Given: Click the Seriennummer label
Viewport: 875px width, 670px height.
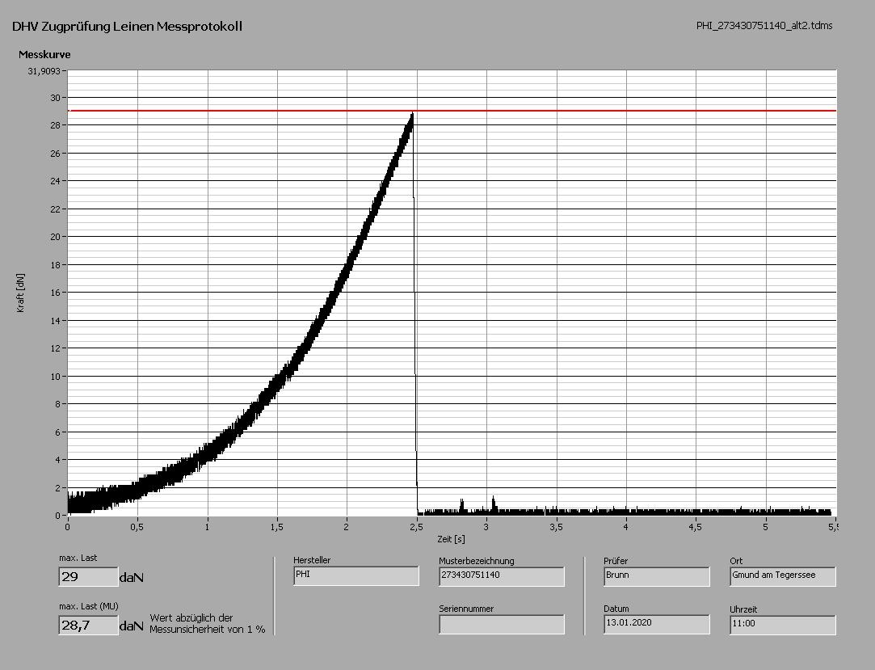Looking at the screenshot, I should click(x=466, y=609).
